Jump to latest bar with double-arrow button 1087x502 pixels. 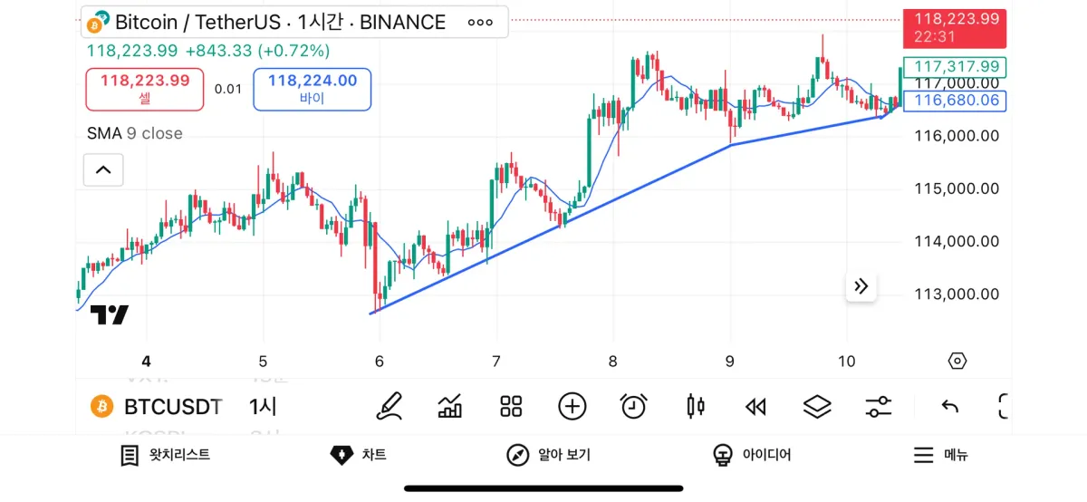(861, 286)
